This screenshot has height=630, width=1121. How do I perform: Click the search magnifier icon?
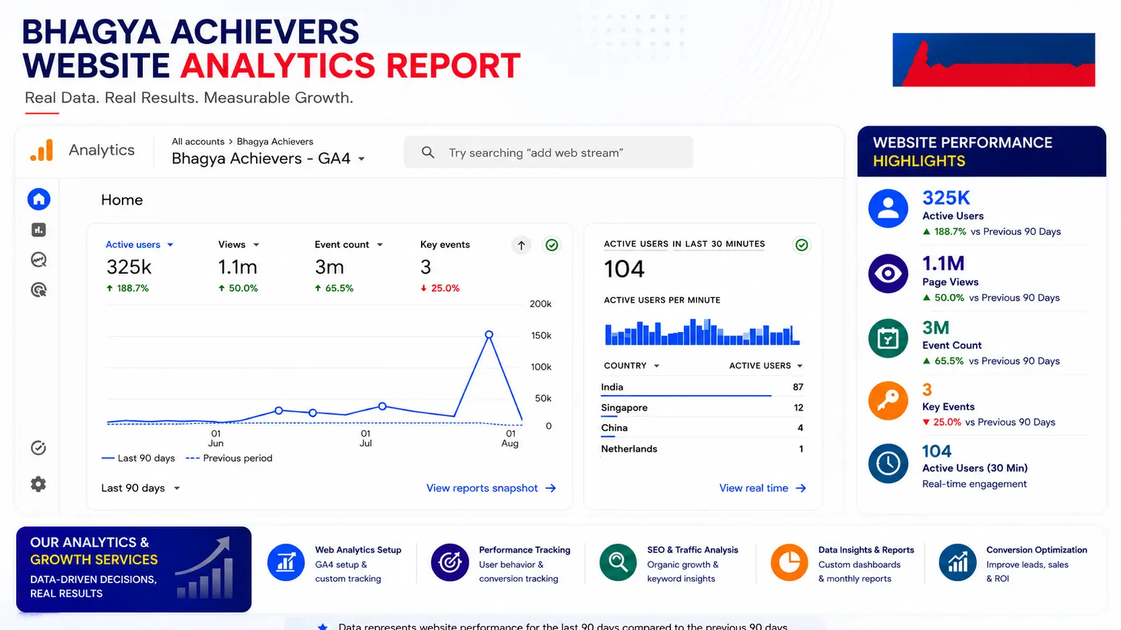click(x=428, y=153)
